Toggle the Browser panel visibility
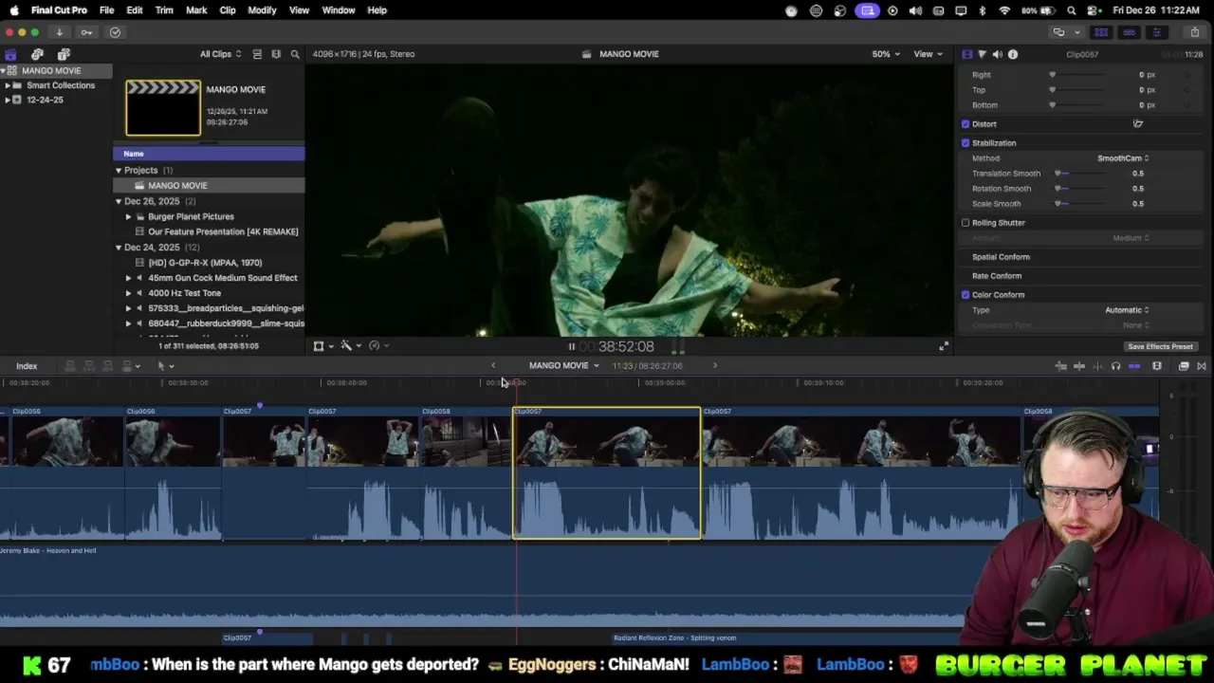The height and width of the screenshot is (683, 1214). (x=1101, y=32)
